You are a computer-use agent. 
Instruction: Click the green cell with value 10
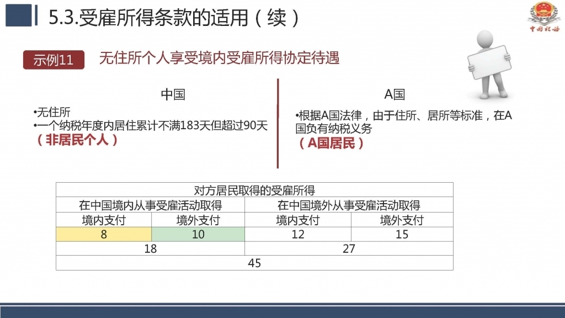[x=198, y=234]
